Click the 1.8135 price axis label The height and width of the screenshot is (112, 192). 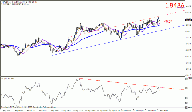click(189, 75)
